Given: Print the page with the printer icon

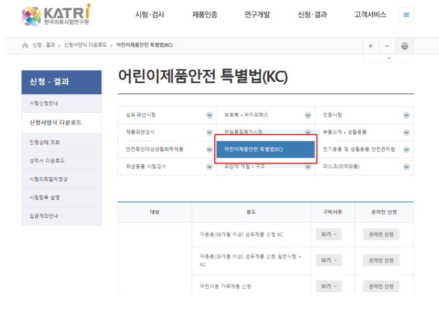Looking at the screenshot, I should (x=404, y=46).
